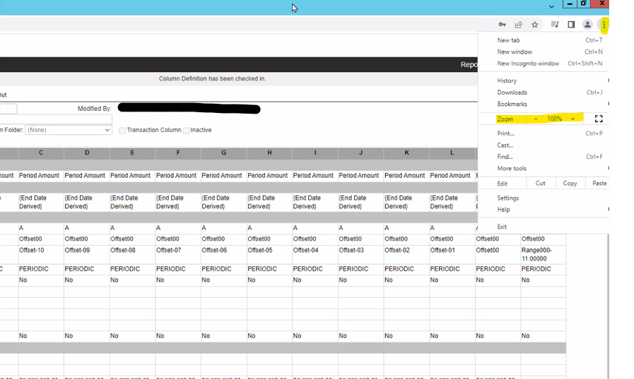Expand the Help submenu
The width and height of the screenshot is (634, 379).
click(544, 210)
